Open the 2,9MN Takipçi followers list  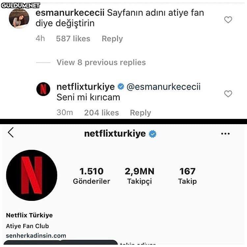point(139,176)
